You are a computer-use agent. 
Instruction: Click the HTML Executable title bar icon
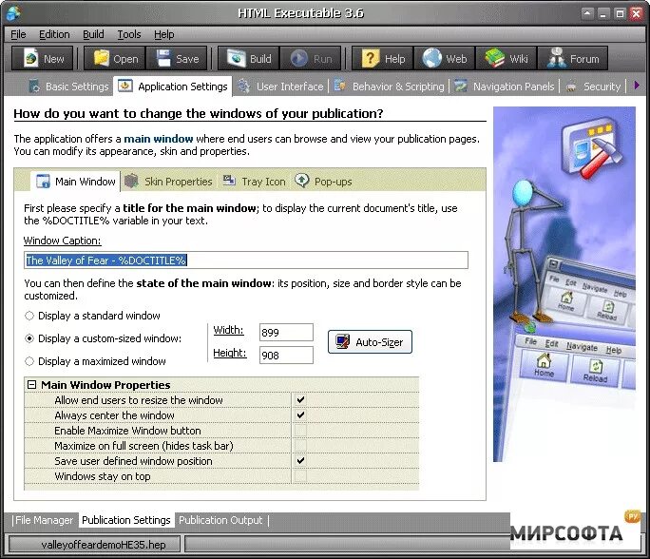point(13,13)
